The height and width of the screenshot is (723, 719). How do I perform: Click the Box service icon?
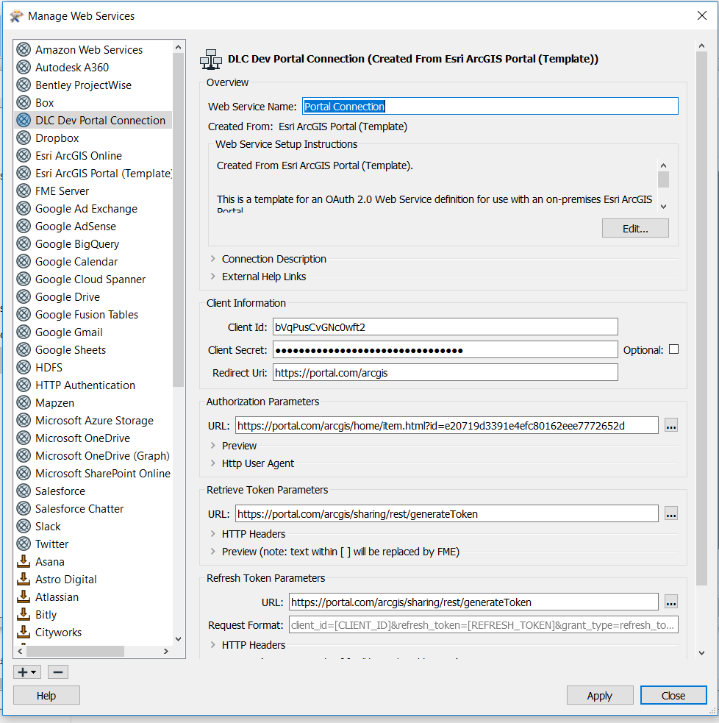[24, 102]
